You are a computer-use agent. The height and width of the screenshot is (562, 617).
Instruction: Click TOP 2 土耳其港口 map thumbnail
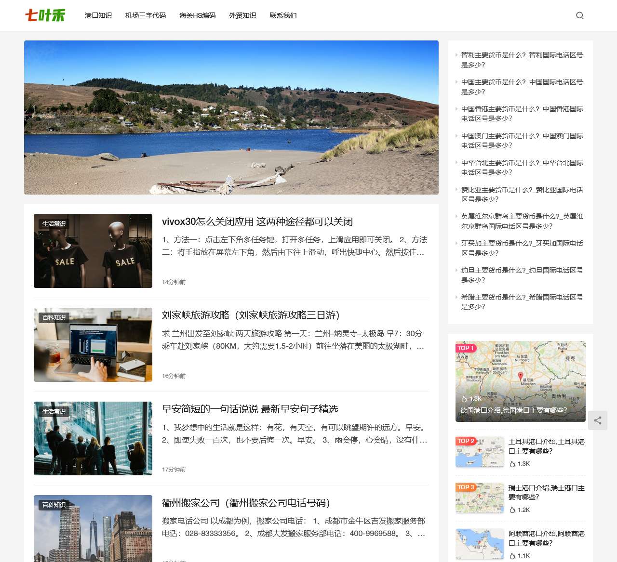(480, 452)
